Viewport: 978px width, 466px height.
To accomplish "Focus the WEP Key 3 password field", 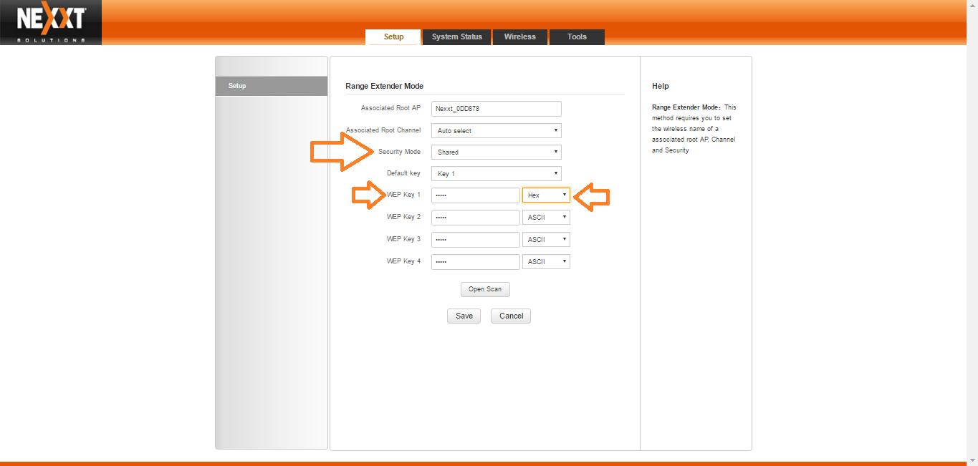I will coord(476,240).
